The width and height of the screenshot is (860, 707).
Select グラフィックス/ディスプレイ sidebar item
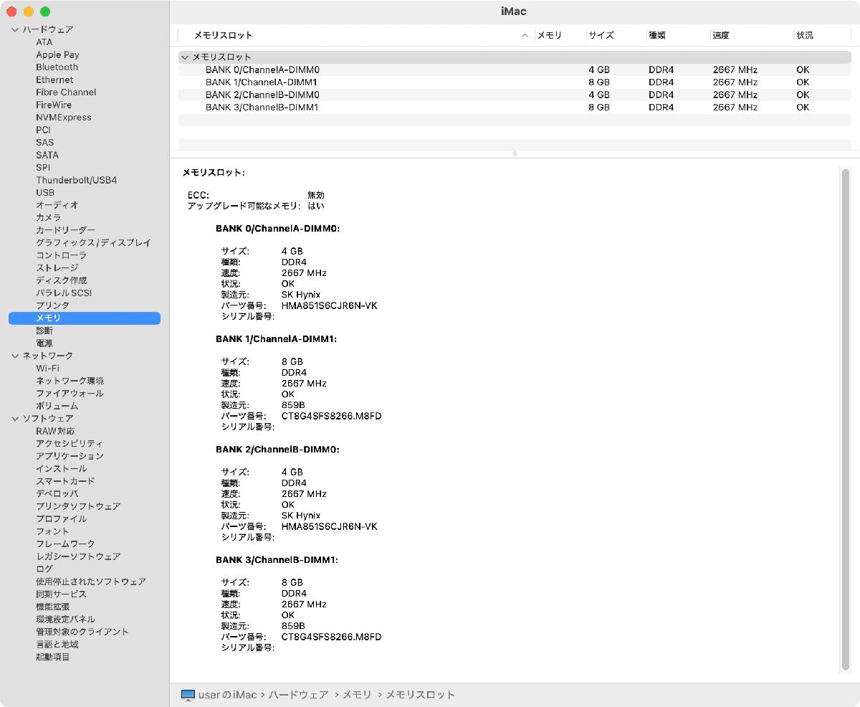(93, 242)
